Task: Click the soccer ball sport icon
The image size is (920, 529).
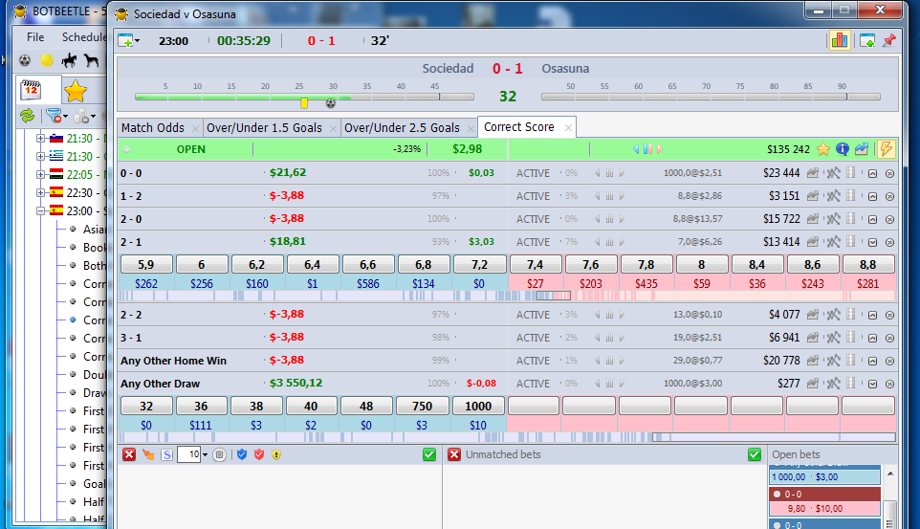Action: (x=25, y=60)
